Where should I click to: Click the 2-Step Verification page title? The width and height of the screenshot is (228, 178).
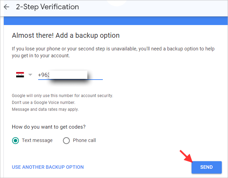(x=47, y=7)
